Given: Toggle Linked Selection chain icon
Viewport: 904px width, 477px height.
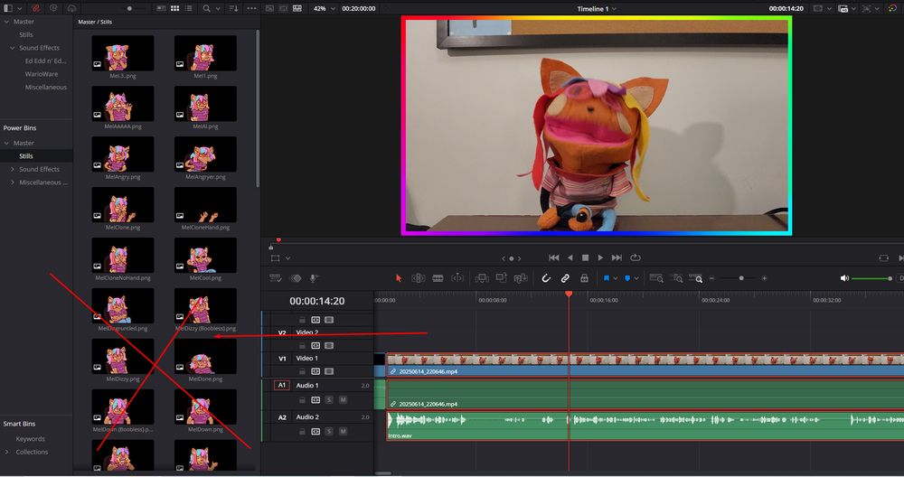Looking at the screenshot, I should [x=565, y=278].
